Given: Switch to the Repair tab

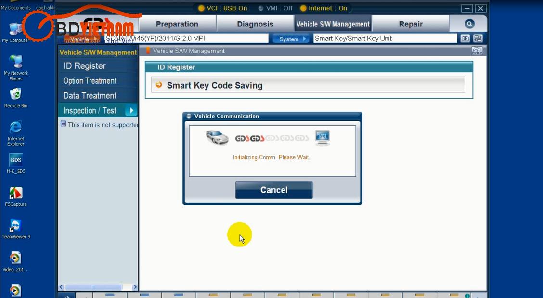Looking at the screenshot, I should [411, 24].
